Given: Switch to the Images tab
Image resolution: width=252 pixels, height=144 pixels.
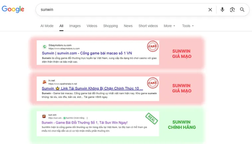Looking at the screenshot, I should pos(75,26).
